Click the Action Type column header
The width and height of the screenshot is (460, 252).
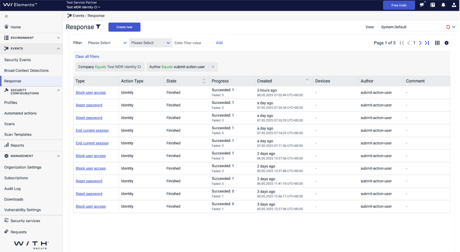tap(141, 81)
